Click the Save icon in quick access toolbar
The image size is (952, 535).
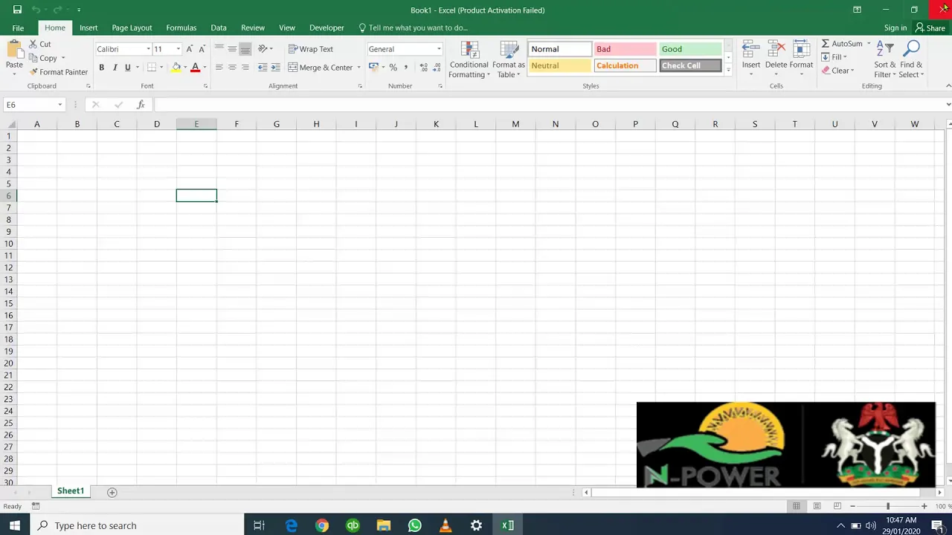click(17, 10)
